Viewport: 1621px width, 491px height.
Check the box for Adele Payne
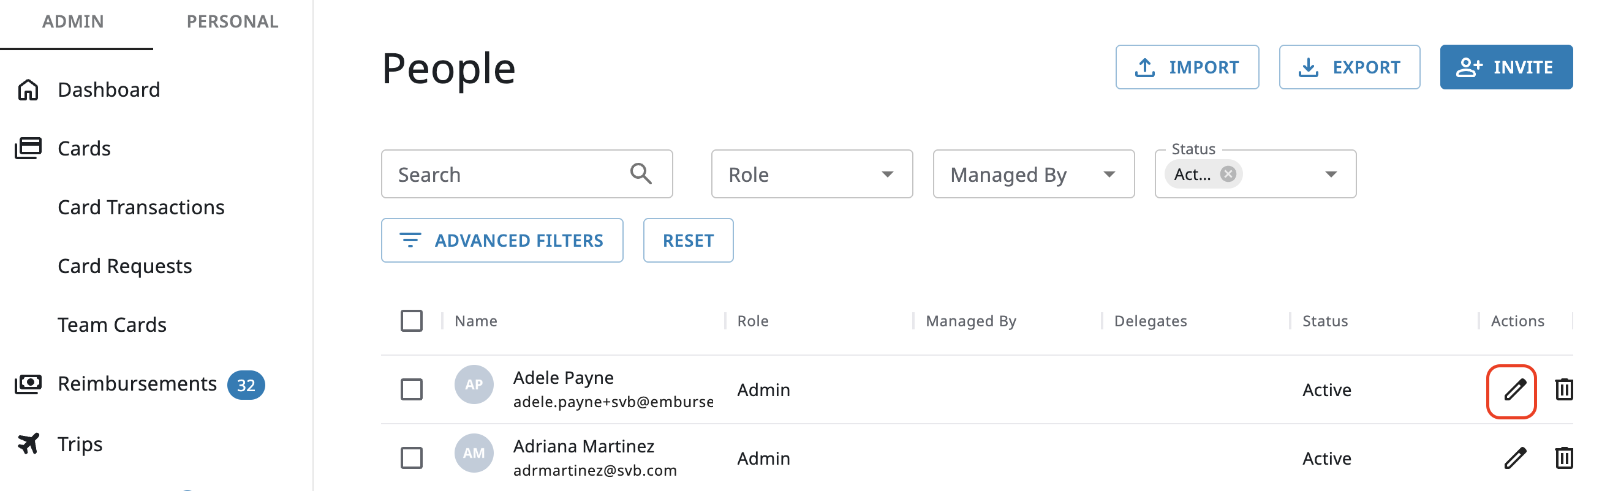(x=412, y=390)
